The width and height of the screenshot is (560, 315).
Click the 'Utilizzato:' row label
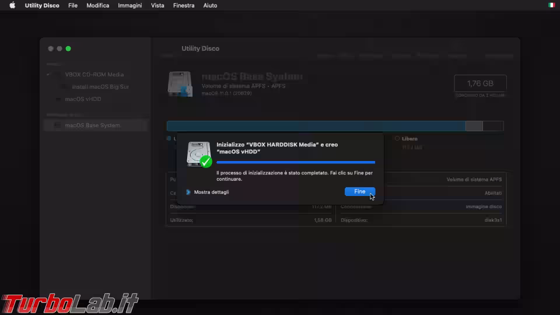181,220
